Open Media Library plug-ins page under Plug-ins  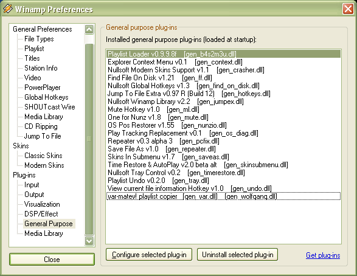click(44, 233)
